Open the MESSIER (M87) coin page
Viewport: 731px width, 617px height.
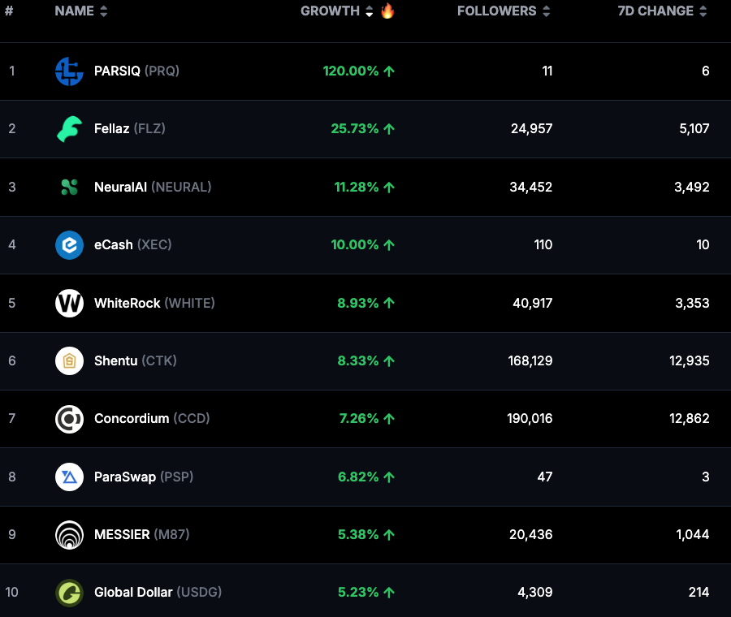tap(141, 534)
